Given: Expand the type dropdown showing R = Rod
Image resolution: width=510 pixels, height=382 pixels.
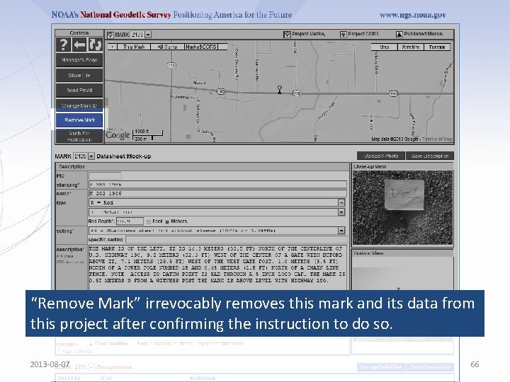Looking at the screenshot, I should pos(341,203).
